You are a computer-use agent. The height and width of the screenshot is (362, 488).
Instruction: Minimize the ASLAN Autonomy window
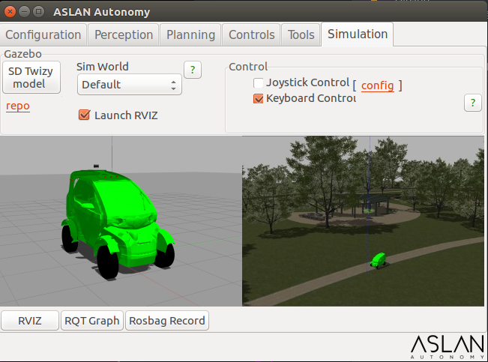pos(24,12)
